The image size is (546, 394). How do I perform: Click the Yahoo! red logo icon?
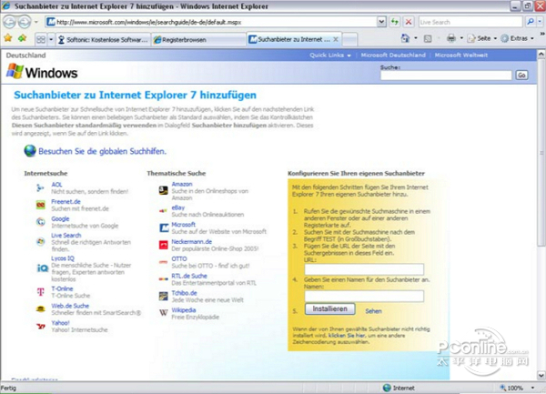tap(41, 326)
